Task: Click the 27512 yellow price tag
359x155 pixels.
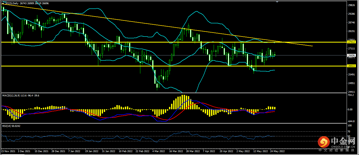Action: 351,42
